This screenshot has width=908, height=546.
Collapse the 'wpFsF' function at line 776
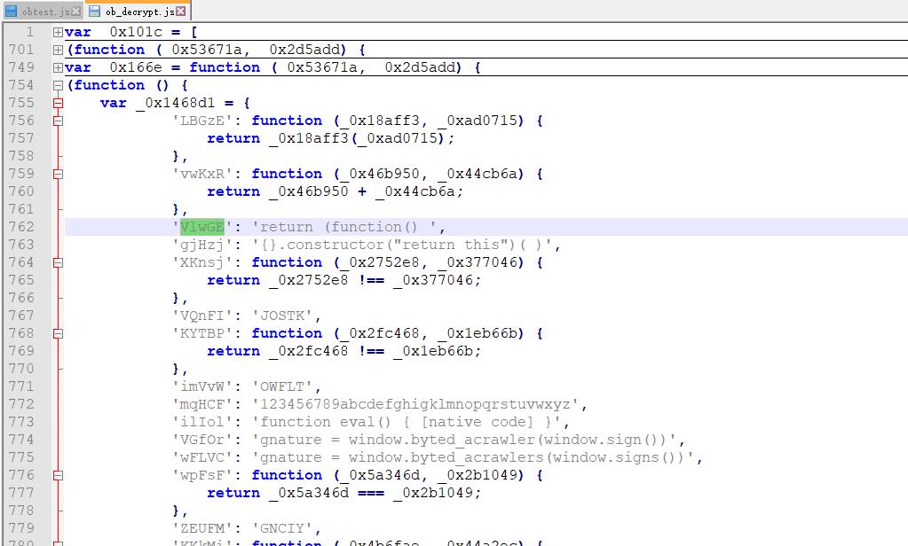(58, 475)
